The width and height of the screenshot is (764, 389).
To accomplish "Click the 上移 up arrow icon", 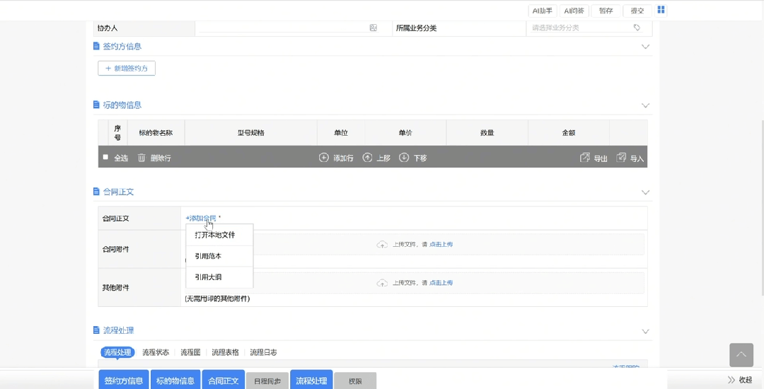I will tap(367, 158).
